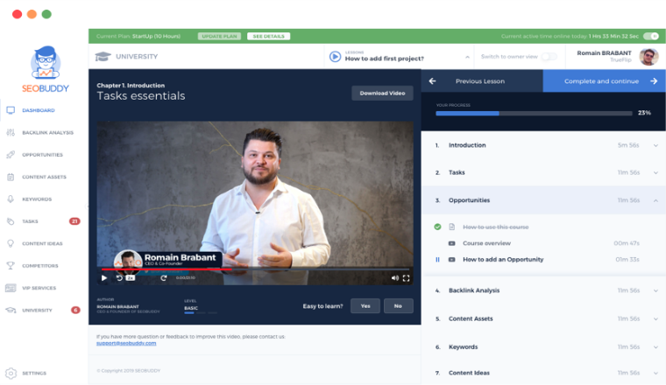
Task: Go to Opportunities in sidebar
Action: point(42,155)
